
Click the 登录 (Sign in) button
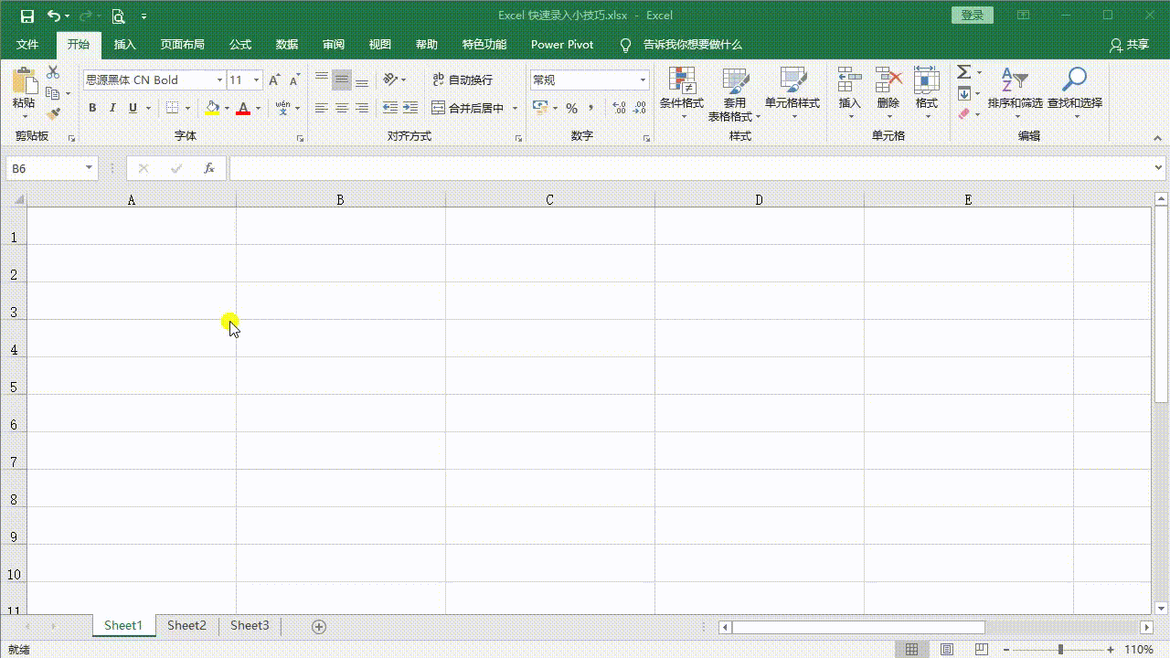(x=972, y=15)
